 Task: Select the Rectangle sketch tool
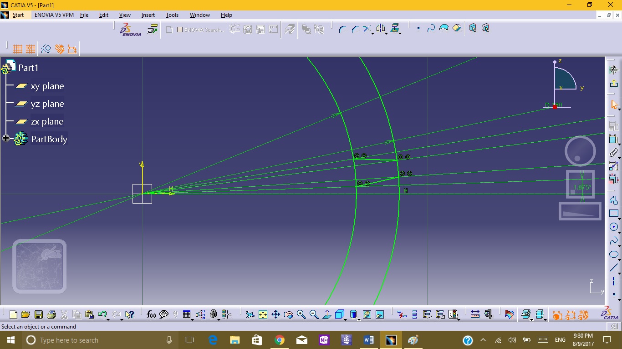tap(614, 214)
